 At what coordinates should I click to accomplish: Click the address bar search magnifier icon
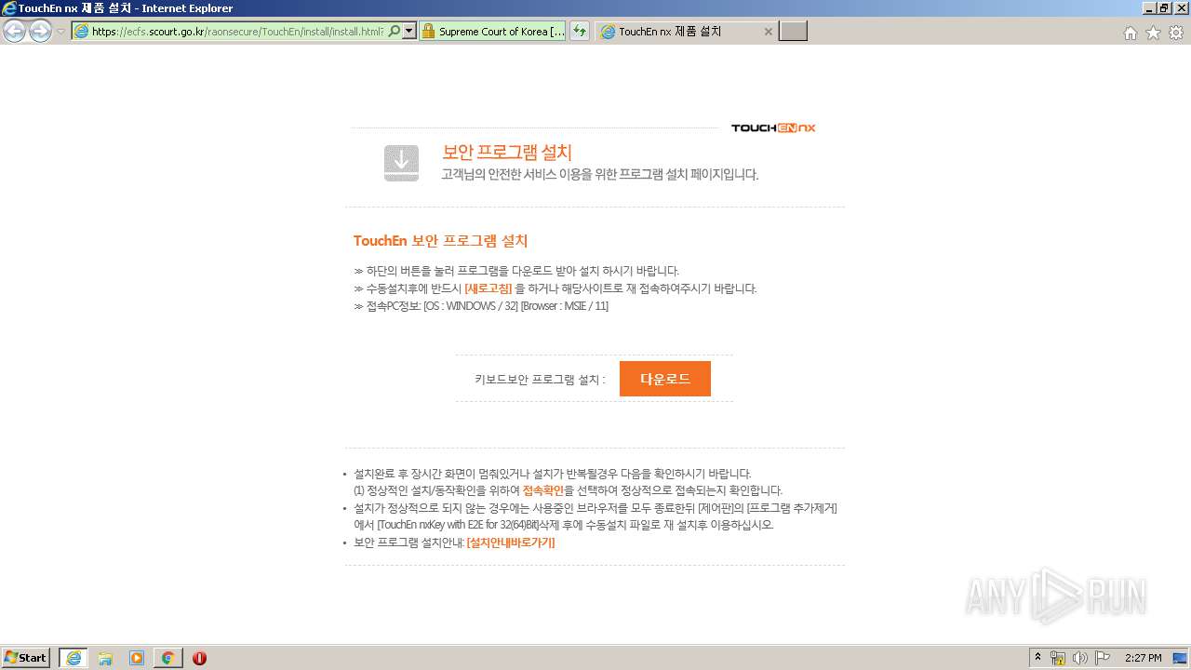(x=395, y=32)
